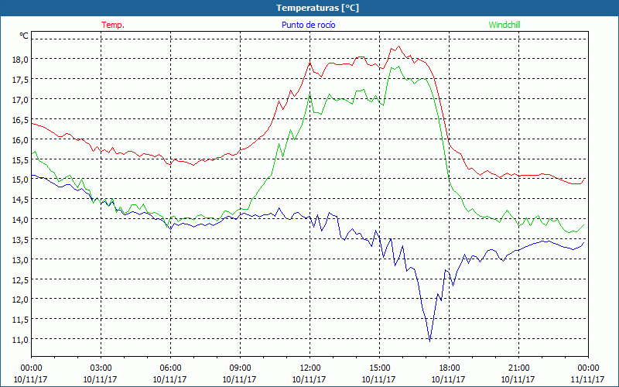
Task: Click the 14,0 y-axis value
Action: (x=21, y=220)
